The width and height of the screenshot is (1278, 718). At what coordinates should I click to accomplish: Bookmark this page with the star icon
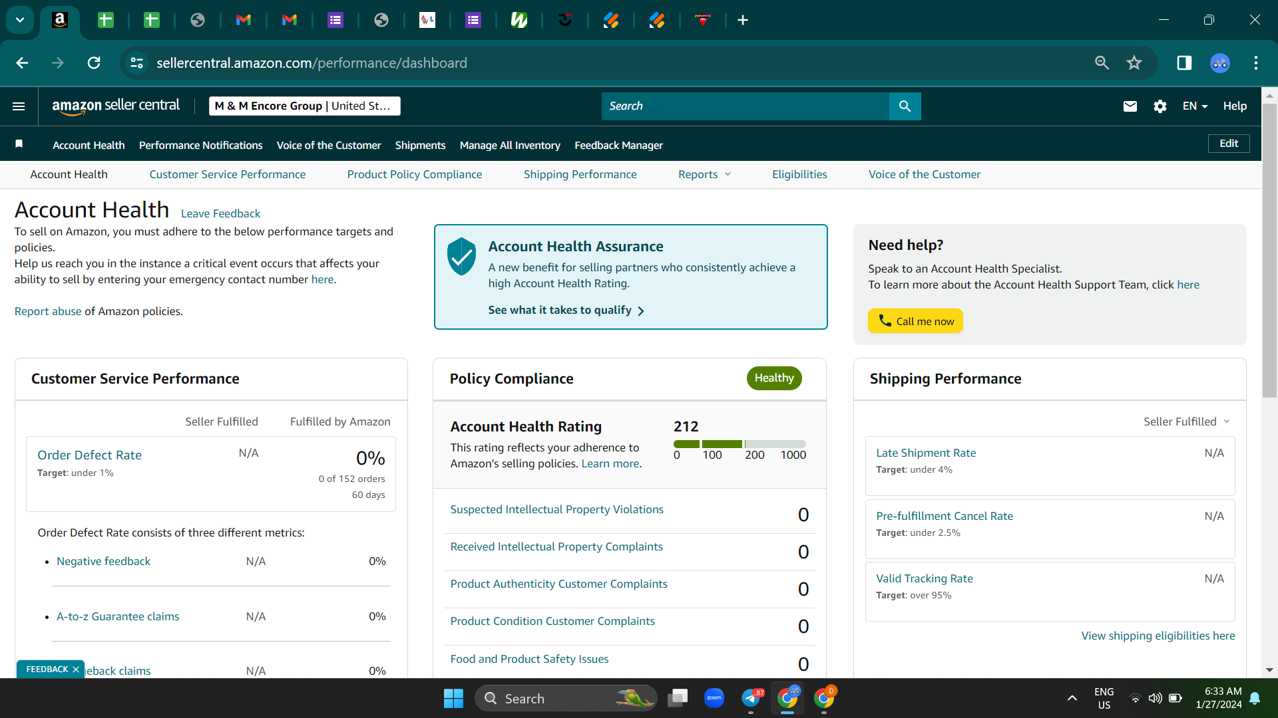coord(1134,62)
